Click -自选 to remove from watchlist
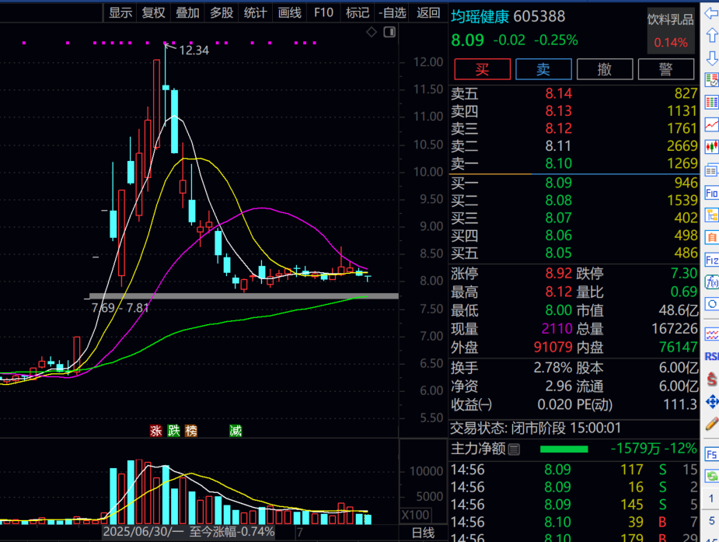Viewport: 719px width, 542px height. pyautogui.click(x=393, y=12)
